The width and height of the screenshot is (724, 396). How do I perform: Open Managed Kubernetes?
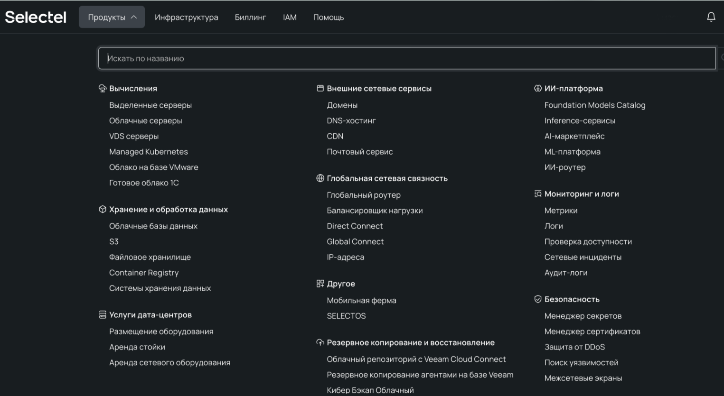(x=149, y=152)
